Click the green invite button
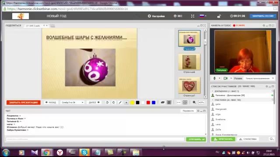The height and width of the screenshot is (157, 280). (223, 139)
